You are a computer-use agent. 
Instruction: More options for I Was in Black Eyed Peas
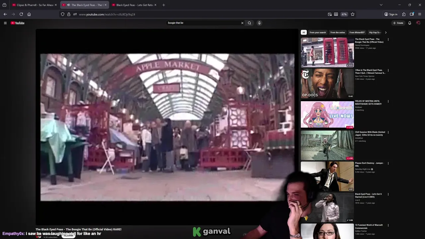click(x=388, y=70)
